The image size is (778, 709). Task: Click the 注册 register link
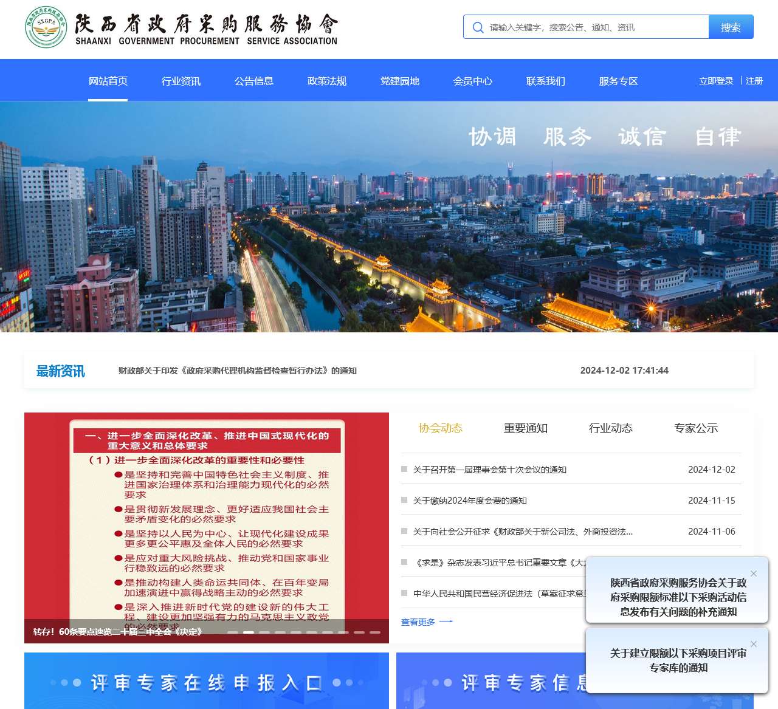(754, 81)
